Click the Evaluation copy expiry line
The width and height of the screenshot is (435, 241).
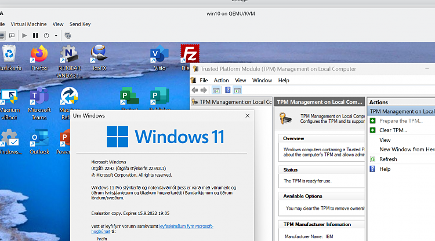[x=130, y=213]
